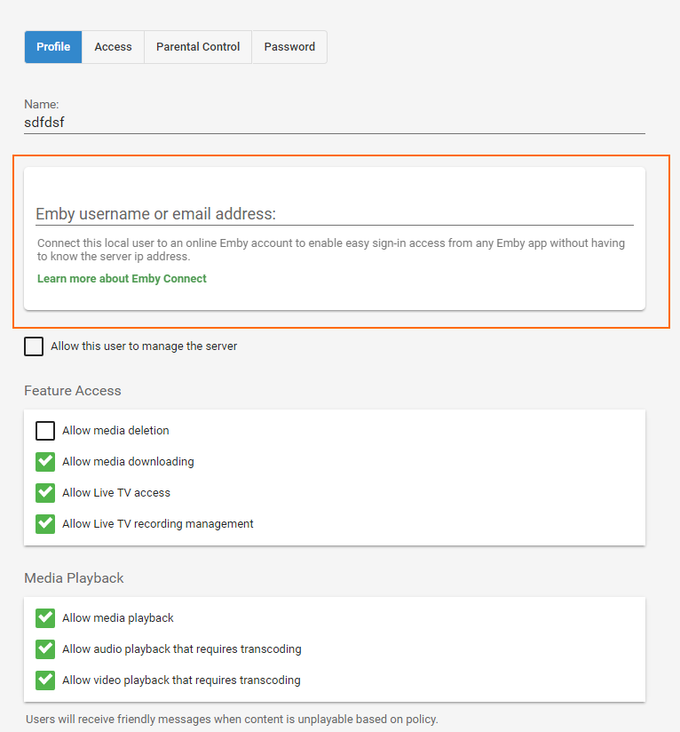Click the Emby Connect description paragraph

click(x=330, y=250)
